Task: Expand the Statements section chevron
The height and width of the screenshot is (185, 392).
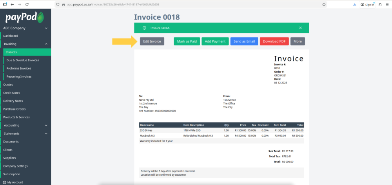Action: 46,133
